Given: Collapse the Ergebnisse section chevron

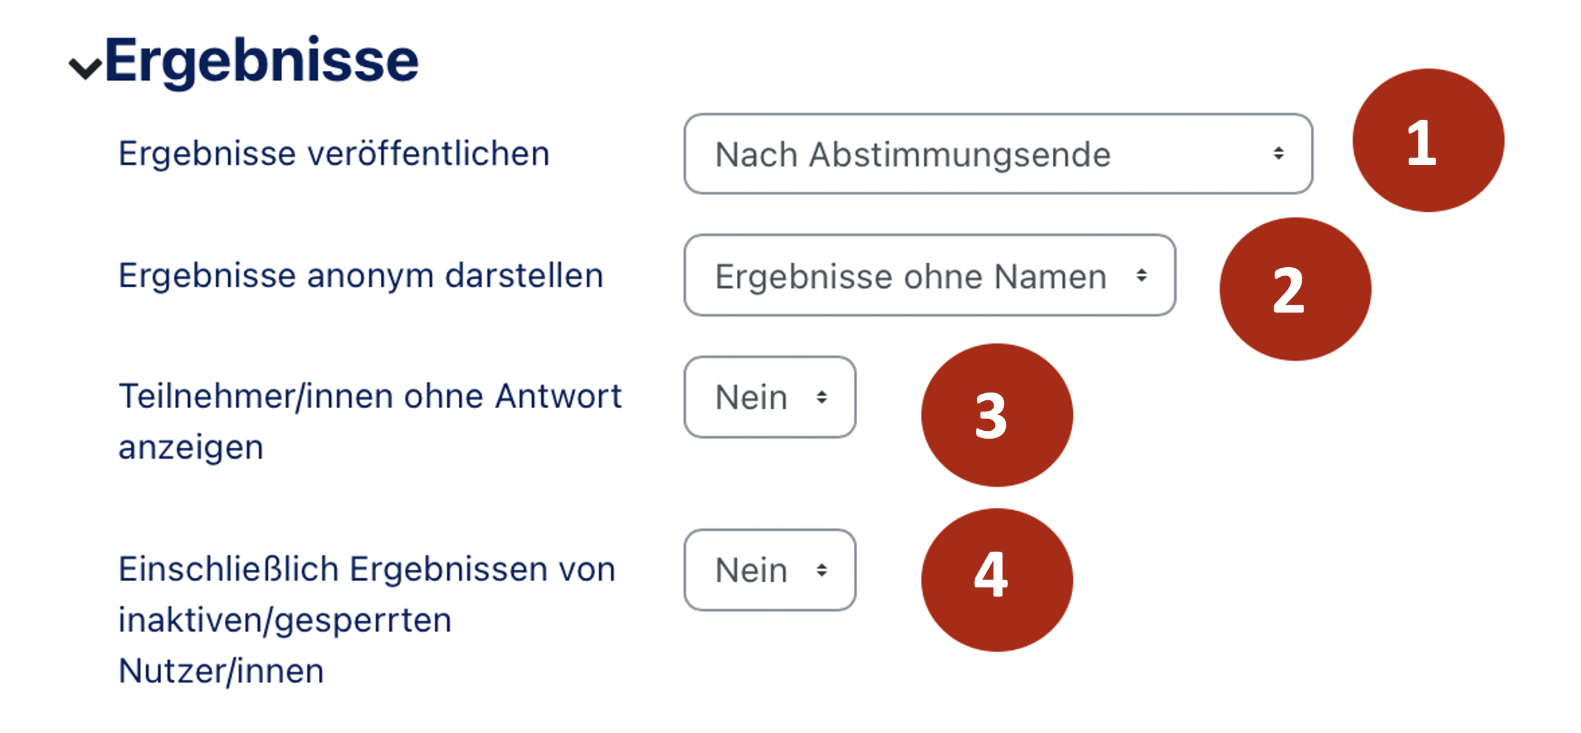Looking at the screenshot, I should pos(85,68).
